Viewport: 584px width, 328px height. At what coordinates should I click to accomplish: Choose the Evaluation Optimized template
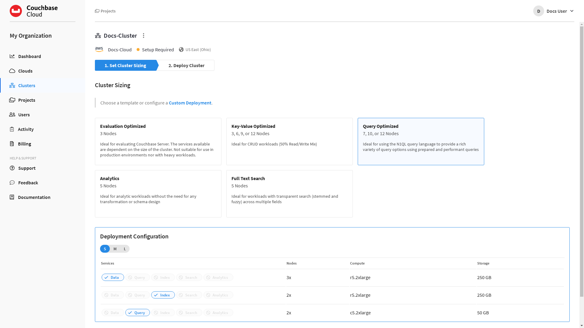158,142
